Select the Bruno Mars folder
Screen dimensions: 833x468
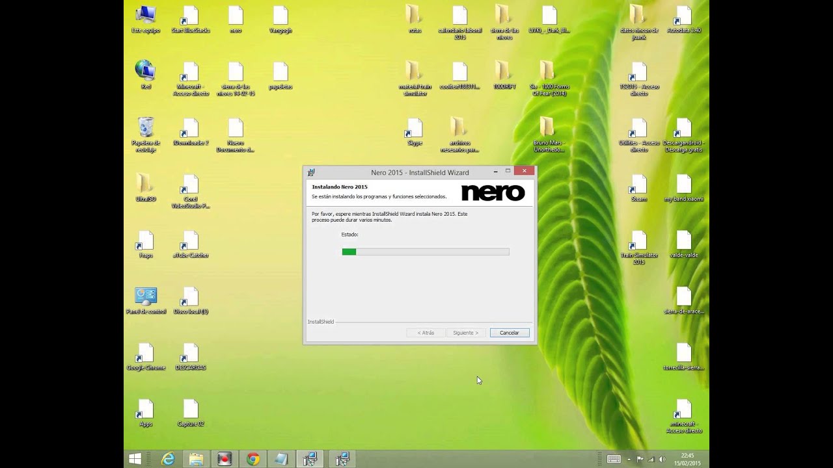pos(549,135)
